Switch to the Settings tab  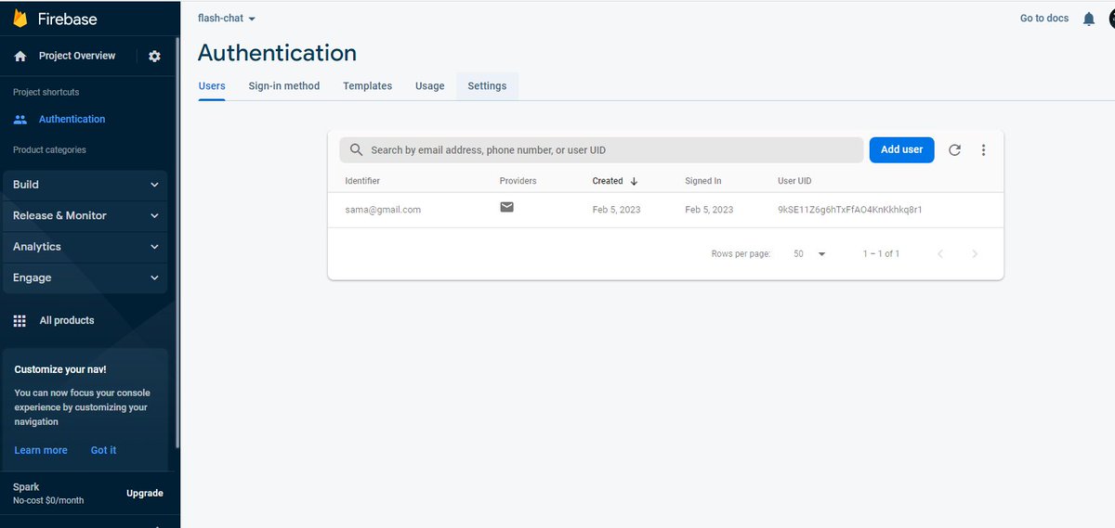point(487,86)
